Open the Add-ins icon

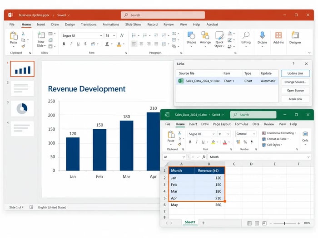coord(278,35)
